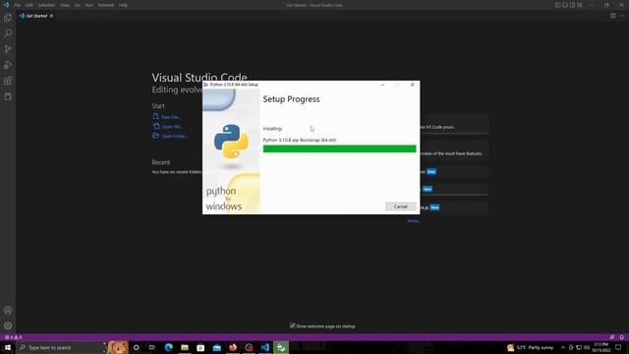Image resolution: width=629 pixels, height=354 pixels.
Task: Toggle panel layout icon in title bar
Action: click(565, 5)
